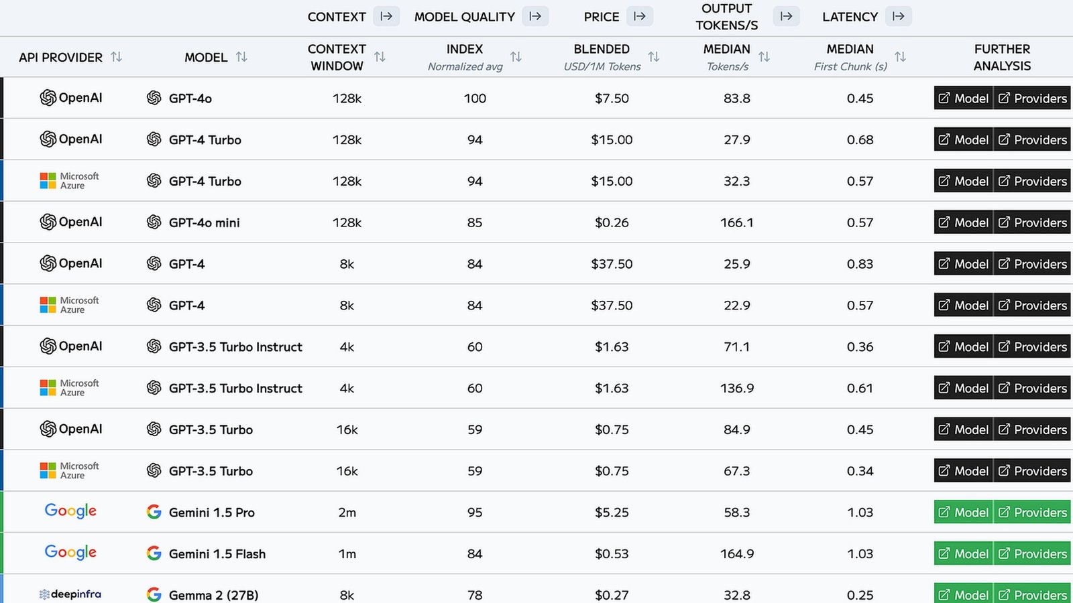This screenshot has height=603, width=1073.
Task: Sort by MODEL column
Action: (x=242, y=57)
